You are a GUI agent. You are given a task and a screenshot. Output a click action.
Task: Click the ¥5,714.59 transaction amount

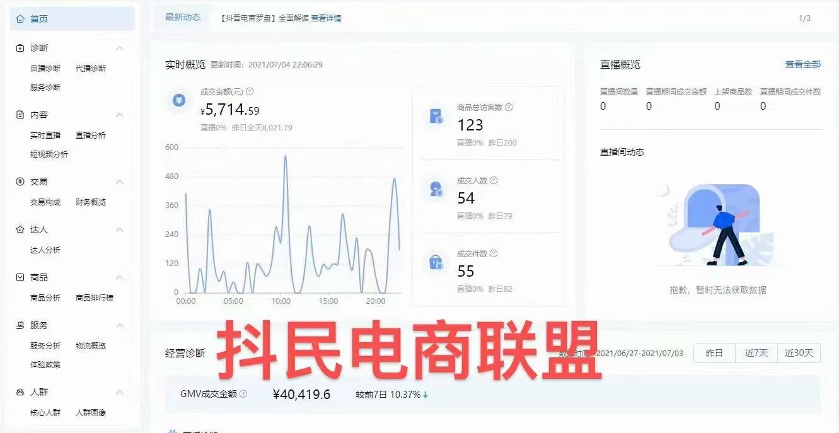(230, 110)
